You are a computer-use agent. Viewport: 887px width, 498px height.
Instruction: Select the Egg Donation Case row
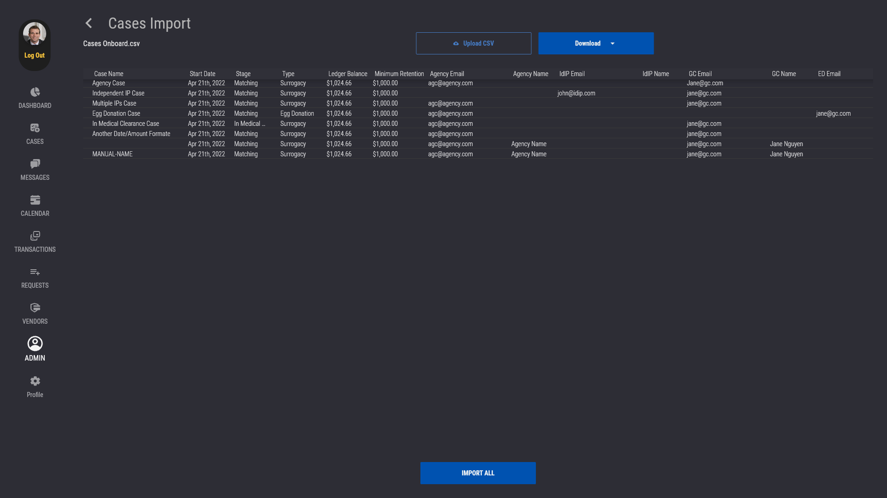point(116,113)
